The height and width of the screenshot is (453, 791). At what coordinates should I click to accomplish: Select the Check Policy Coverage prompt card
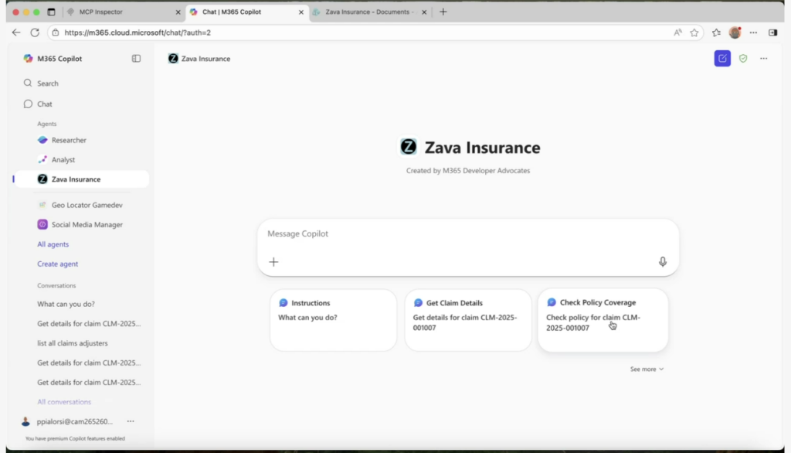click(603, 320)
